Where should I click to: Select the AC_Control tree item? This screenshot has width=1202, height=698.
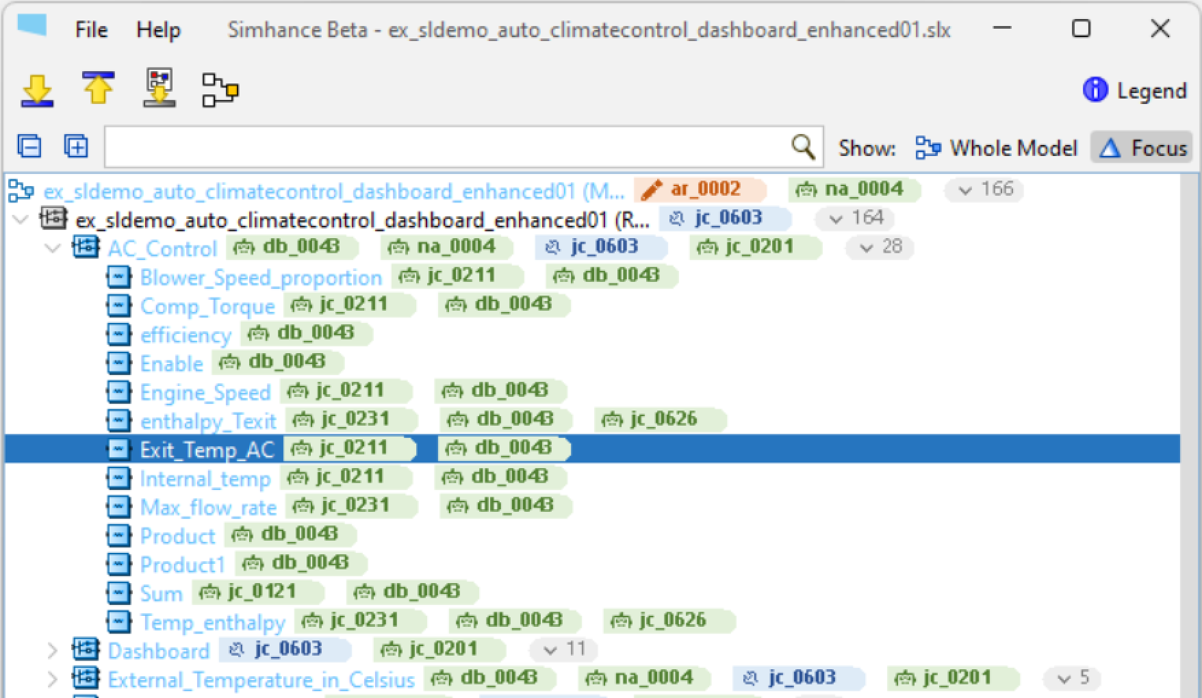(162, 248)
